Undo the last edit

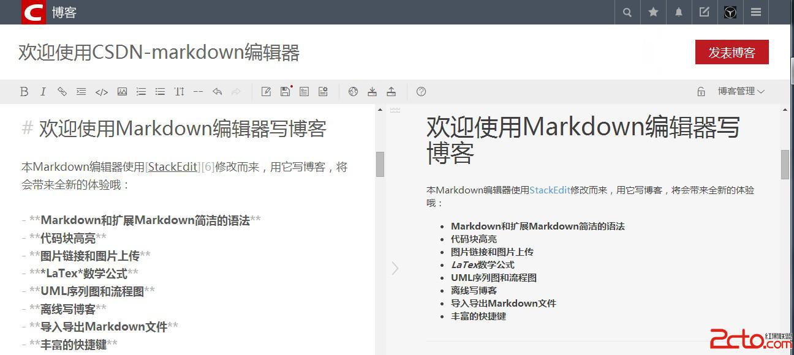coord(217,92)
